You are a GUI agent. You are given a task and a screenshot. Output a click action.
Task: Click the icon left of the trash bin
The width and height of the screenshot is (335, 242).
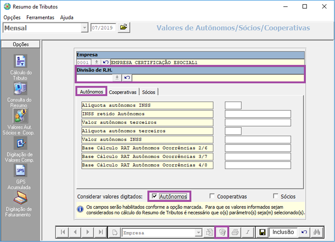(x=209, y=232)
